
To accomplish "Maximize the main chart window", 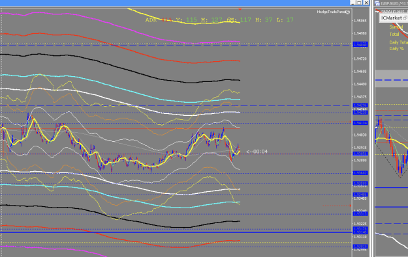I will (x=359, y=3).
